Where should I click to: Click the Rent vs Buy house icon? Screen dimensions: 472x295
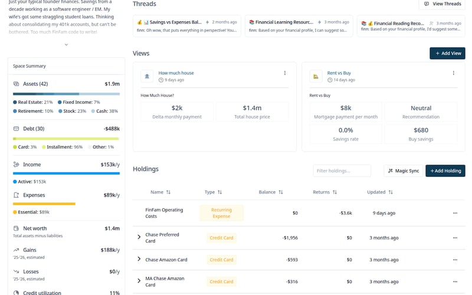tap(316, 76)
